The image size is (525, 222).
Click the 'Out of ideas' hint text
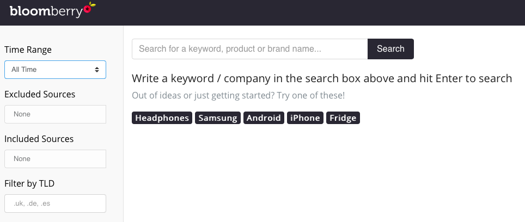click(239, 96)
